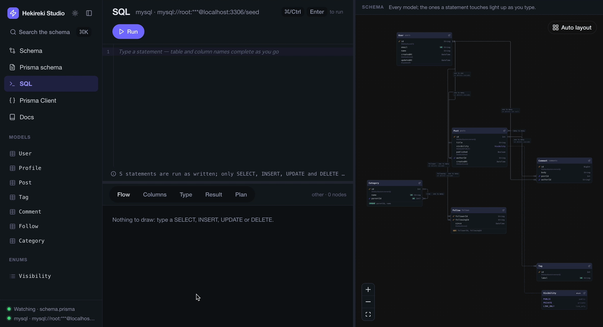
Task: Click the Hekireki Studio lightning logo
Action: pyautogui.click(x=13, y=13)
